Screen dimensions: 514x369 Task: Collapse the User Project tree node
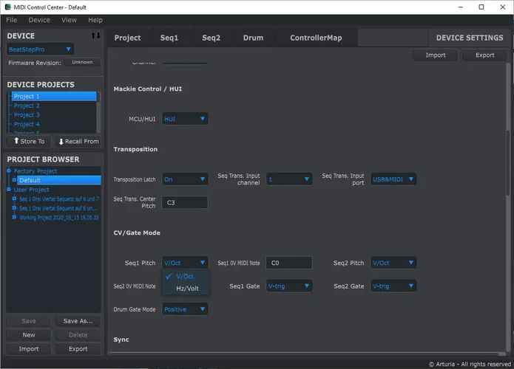(10, 190)
